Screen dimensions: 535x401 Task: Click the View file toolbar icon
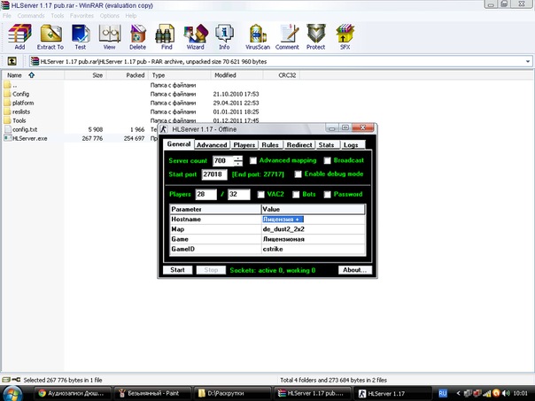[110, 34]
